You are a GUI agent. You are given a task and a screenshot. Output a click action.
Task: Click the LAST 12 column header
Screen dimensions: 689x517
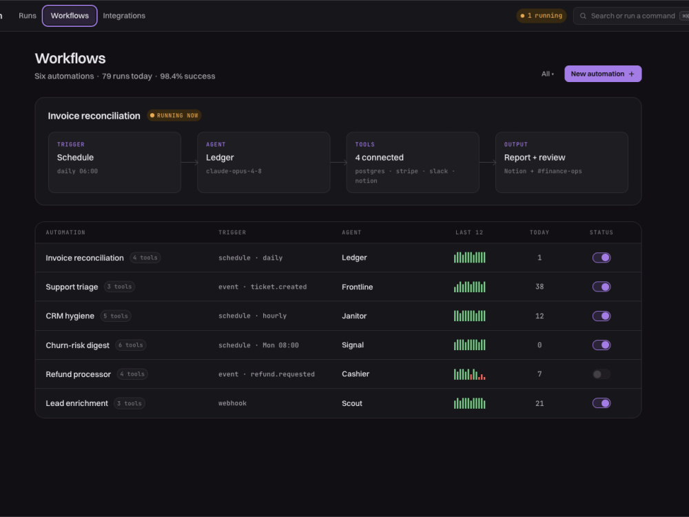coord(469,232)
